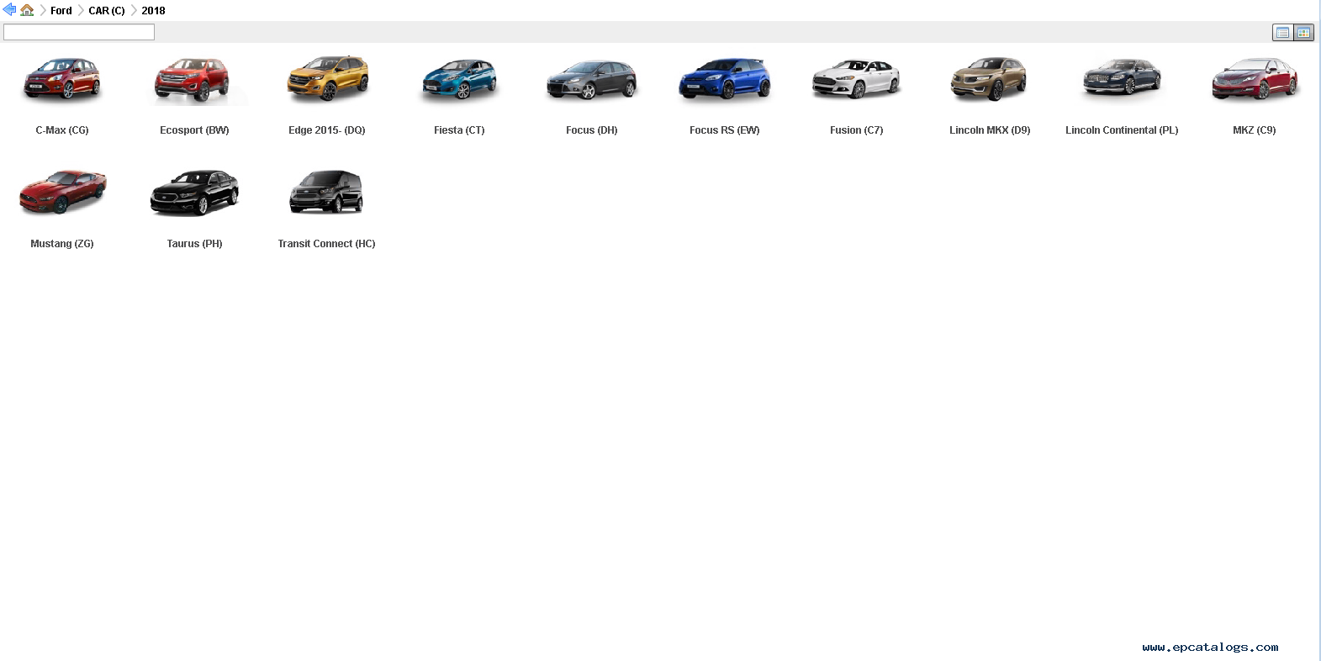
Task: Switch to thumbnail grid view icon
Action: (1303, 33)
